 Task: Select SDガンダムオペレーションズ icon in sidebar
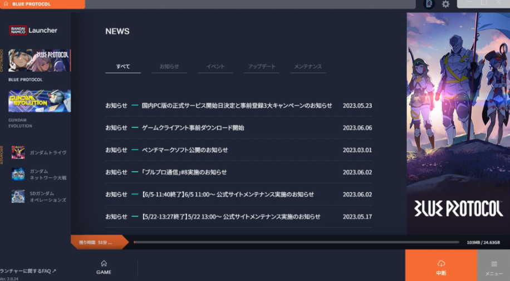tap(18, 196)
